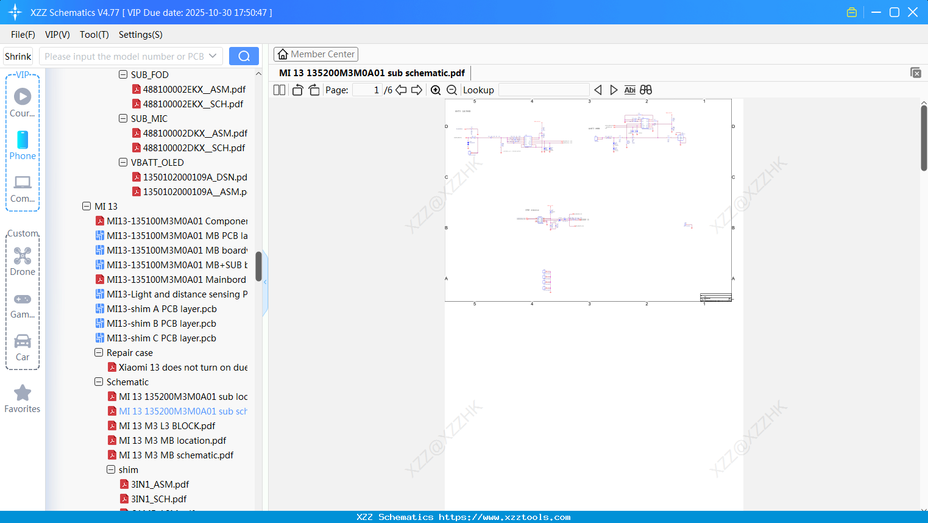Rotate the schematic clockwise
This screenshot has height=523, width=928.
[x=314, y=90]
